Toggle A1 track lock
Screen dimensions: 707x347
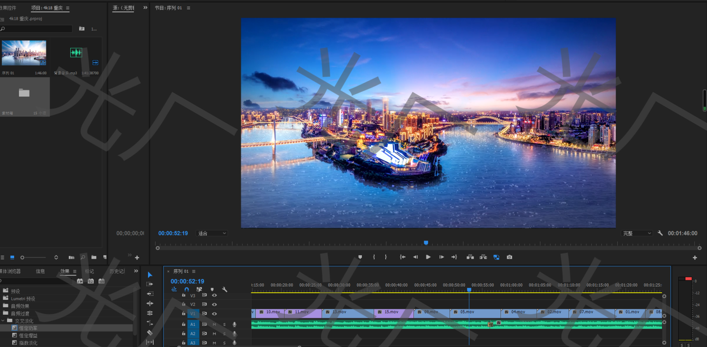[184, 324]
